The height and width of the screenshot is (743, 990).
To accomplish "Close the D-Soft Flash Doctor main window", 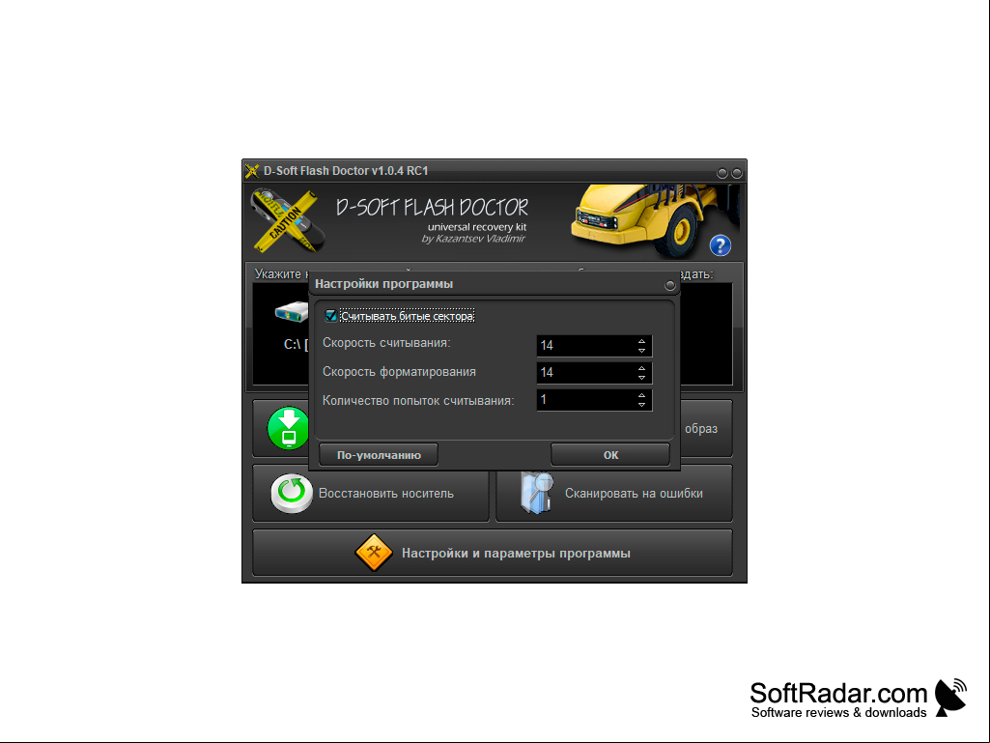I will [737, 173].
